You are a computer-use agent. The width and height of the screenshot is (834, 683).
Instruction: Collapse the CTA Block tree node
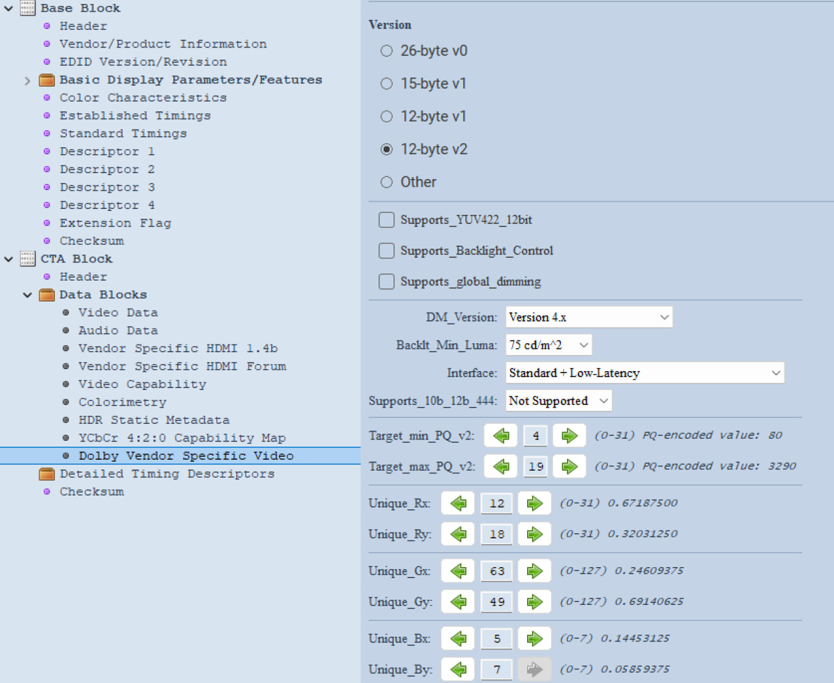tap(8, 259)
